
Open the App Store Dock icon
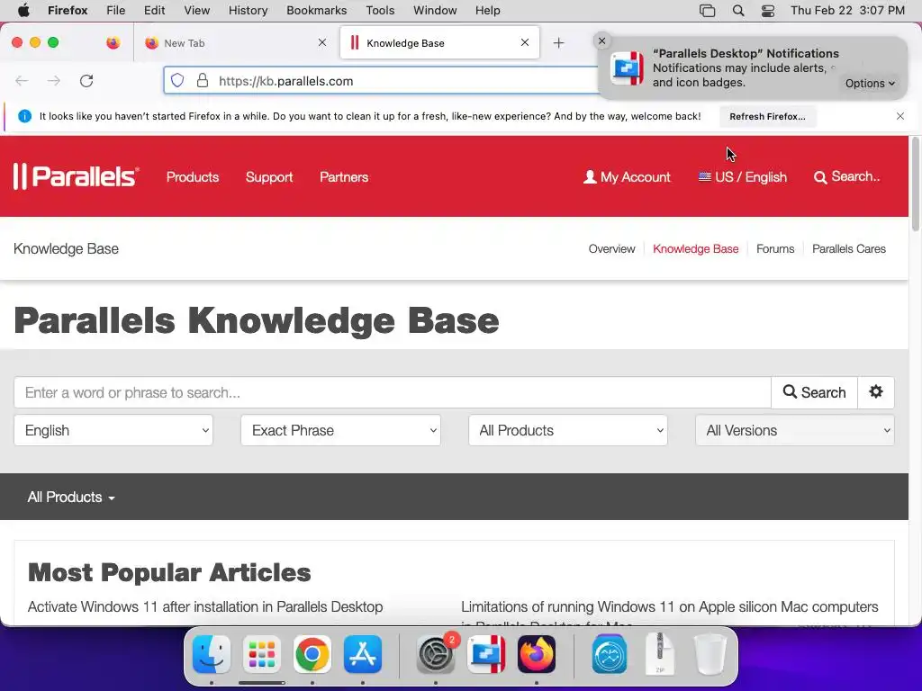coord(363,654)
